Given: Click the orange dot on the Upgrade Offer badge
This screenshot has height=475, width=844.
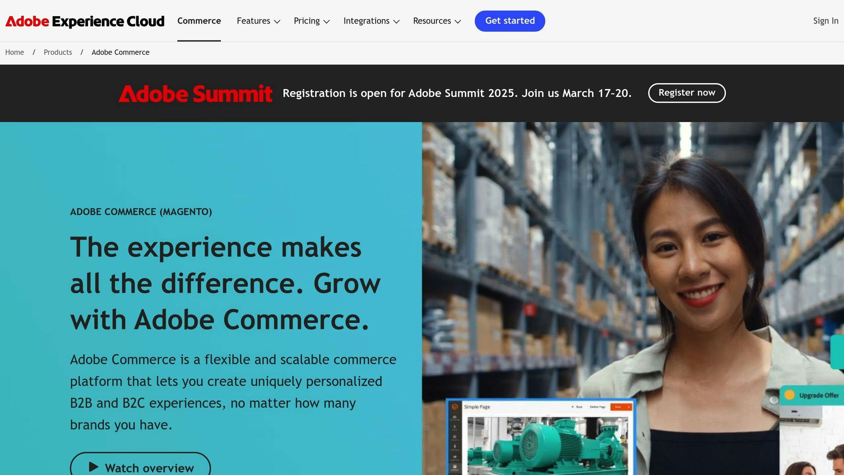Looking at the screenshot, I should (x=790, y=395).
